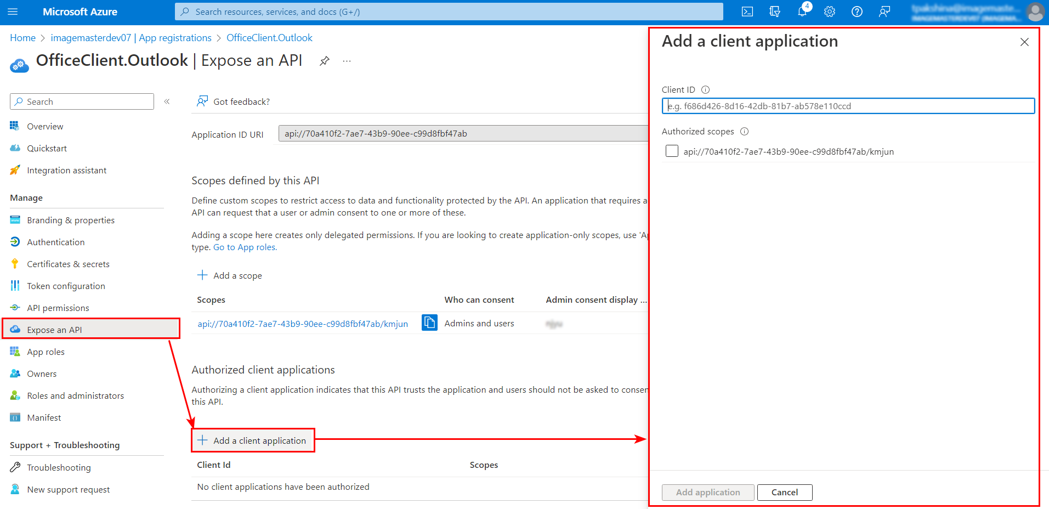Focus the Client ID input field
Image resolution: width=1049 pixels, height=509 pixels.
848,106
